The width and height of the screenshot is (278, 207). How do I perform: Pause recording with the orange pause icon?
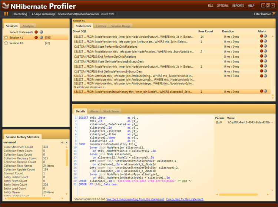[6, 14]
